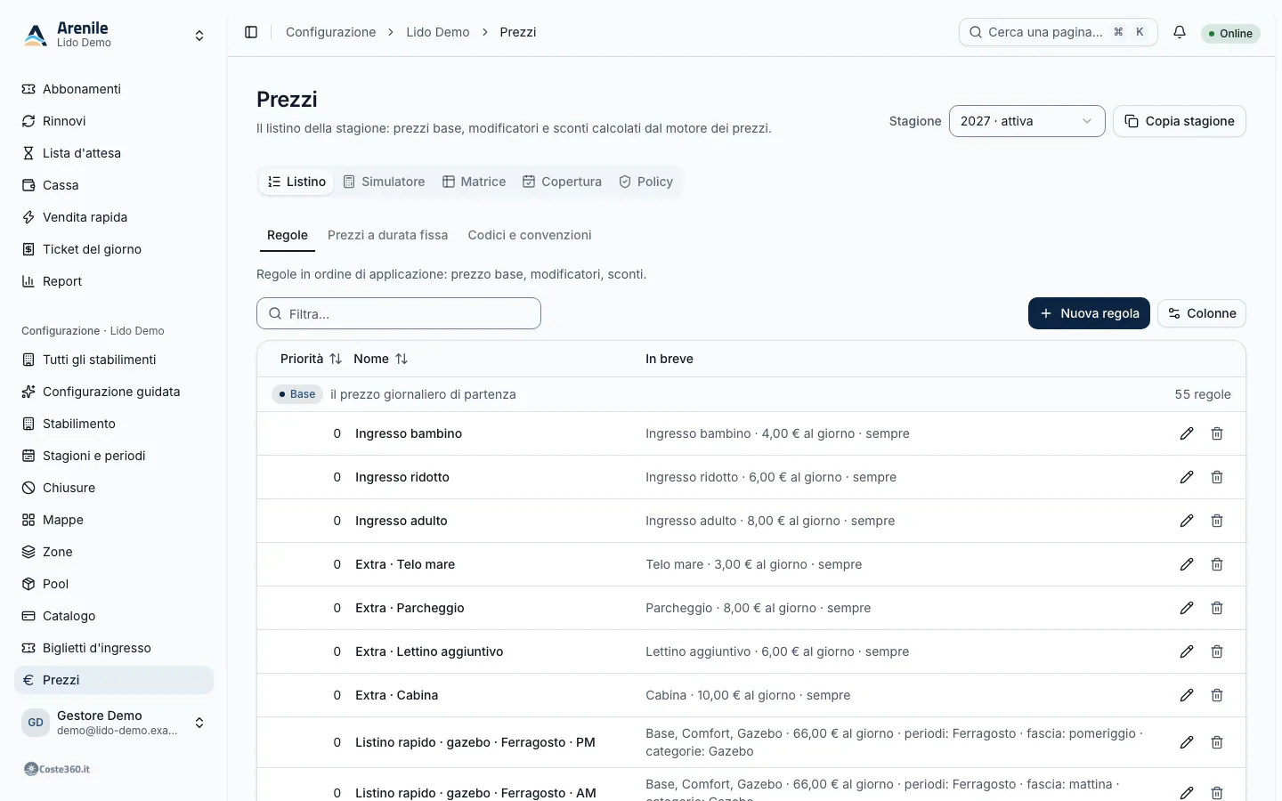Image resolution: width=1282 pixels, height=801 pixels.
Task: Open the Copertura tab
Action: click(562, 182)
